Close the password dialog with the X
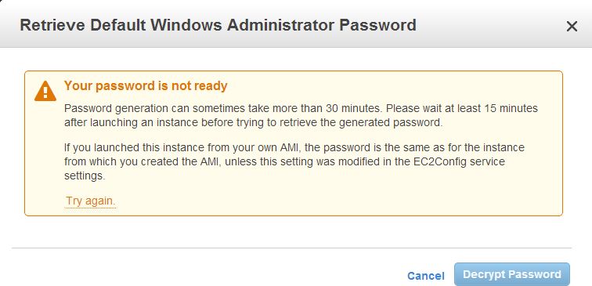 click(x=572, y=27)
